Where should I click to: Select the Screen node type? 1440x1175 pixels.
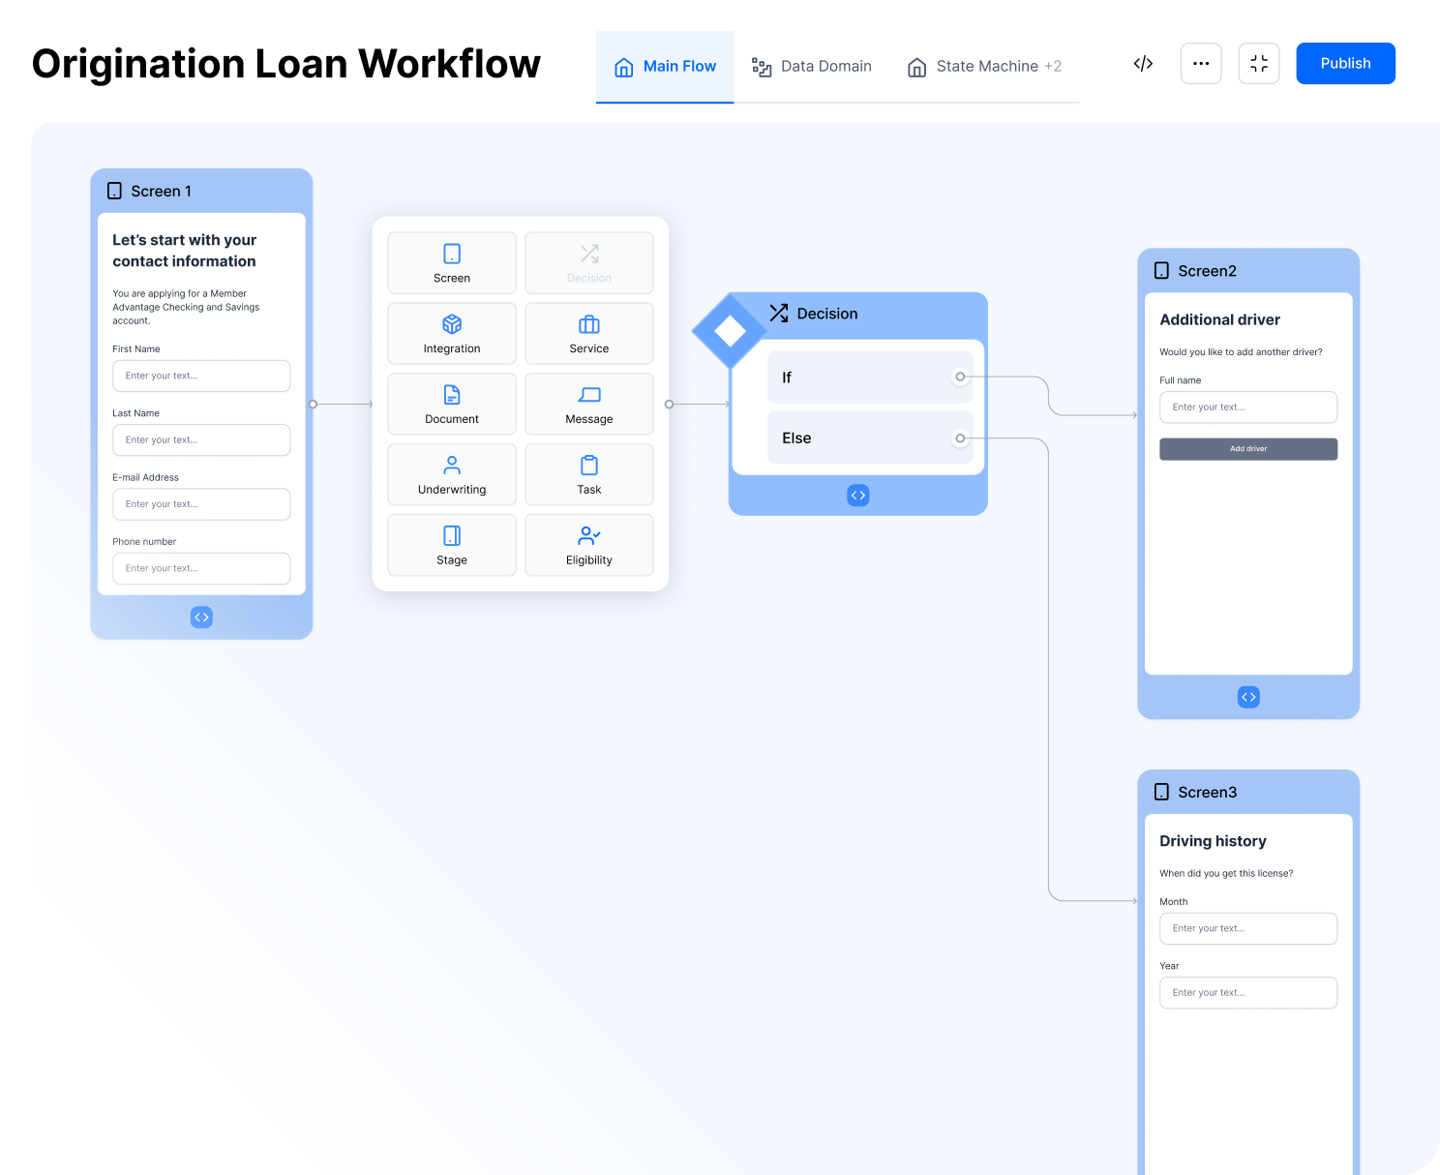point(451,262)
